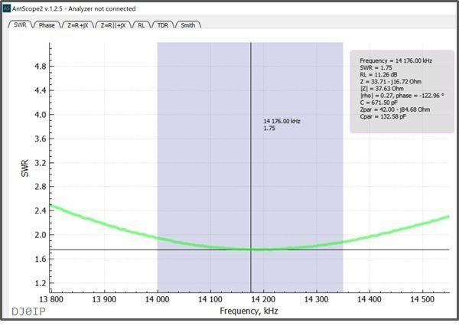
Task: Switch to the SWR tab
Action: (20, 25)
